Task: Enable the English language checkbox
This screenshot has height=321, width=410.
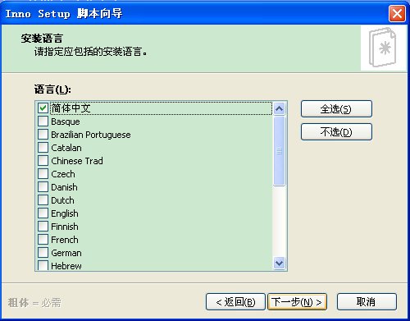Action: (43, 213)
